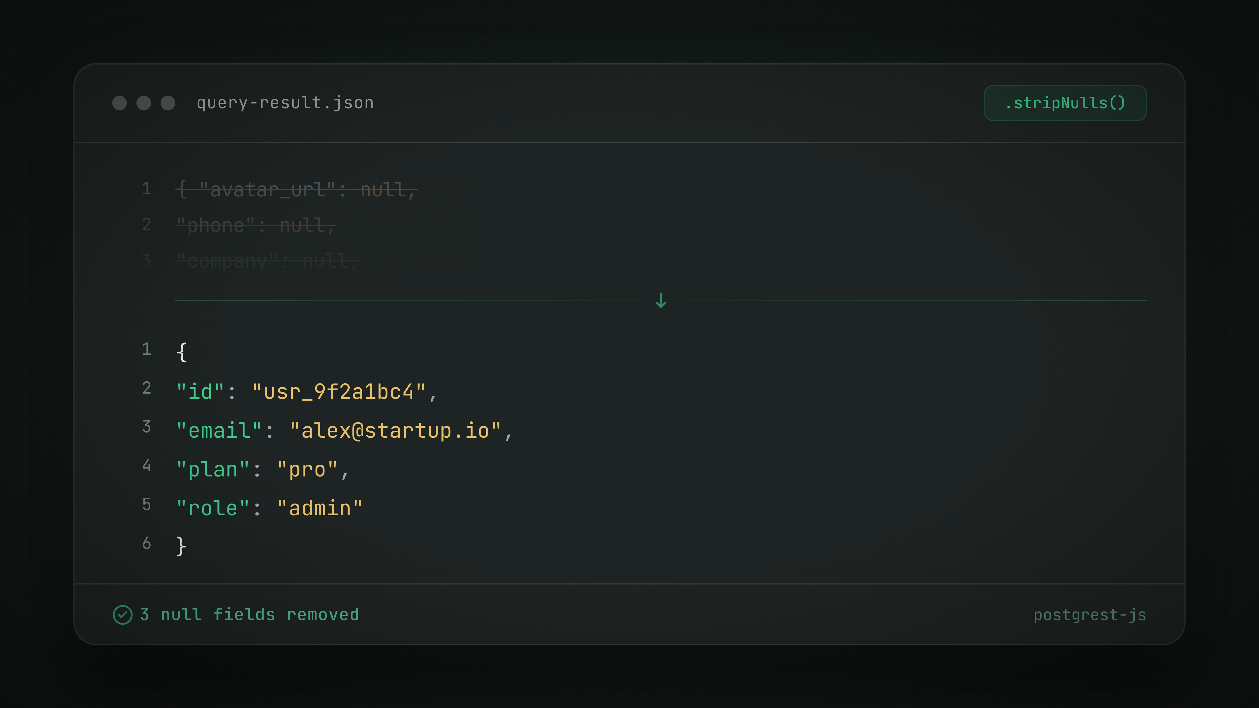Click the "plan" key on line 4
This screenshot has width=1259, height=708.
pyautogui.click(x=213, y=470)
